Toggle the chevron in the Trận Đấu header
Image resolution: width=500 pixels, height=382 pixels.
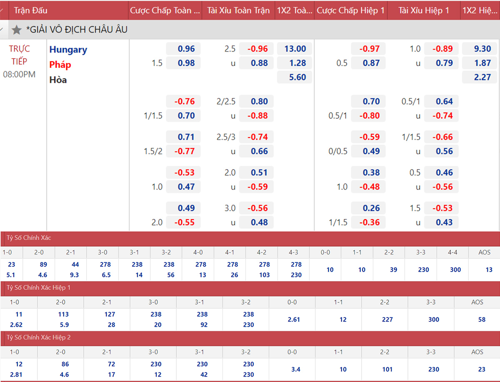[x=2, y=10]
